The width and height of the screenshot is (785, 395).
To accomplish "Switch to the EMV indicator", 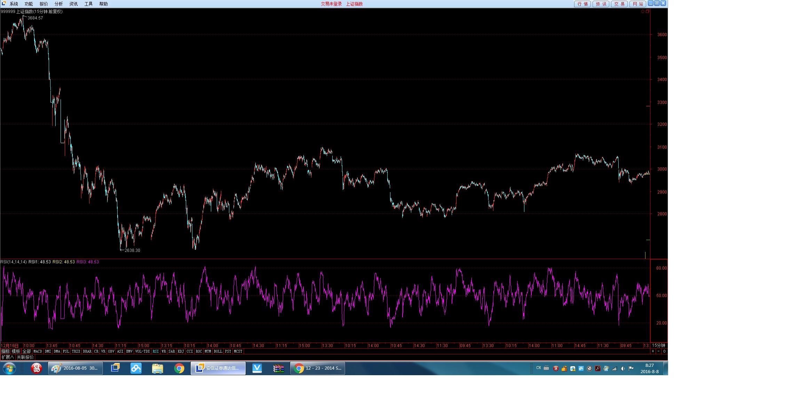I will pyautogui.click(x=129, y=352).
